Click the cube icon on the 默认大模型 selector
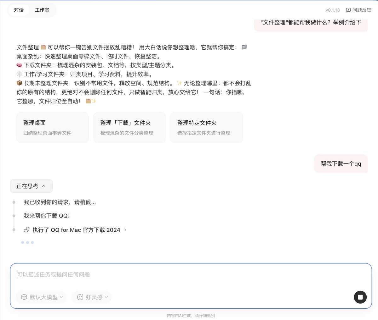 coord(24,297)
